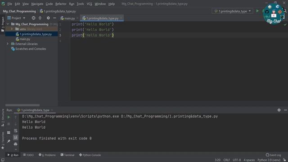Viewport: 288px width, 162px height.
Task: Click Locate opened file icon in Project panel
Action: pyautogui.click(x=33, y=18)
